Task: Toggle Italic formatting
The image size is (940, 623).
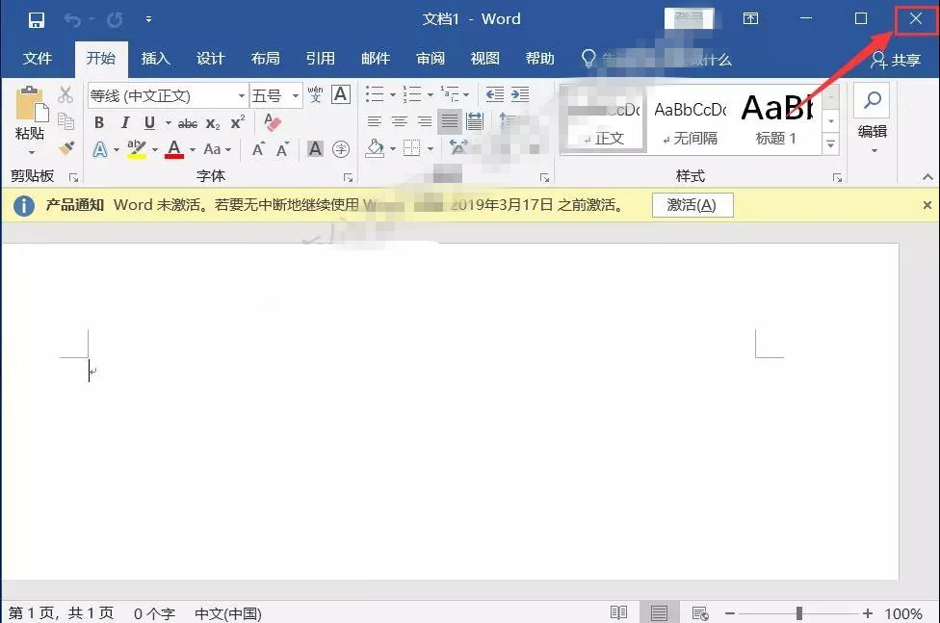Action: point(124,123)
